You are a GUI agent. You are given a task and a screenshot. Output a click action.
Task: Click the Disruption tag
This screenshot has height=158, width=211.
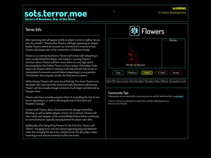coord(149,81)
